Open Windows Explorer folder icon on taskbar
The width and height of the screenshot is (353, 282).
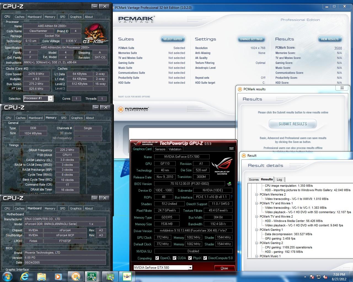pyautogui.click(x=41, y=276)
